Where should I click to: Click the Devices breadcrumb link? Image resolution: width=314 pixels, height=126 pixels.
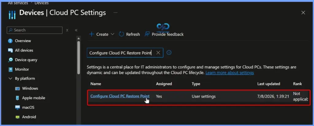42,3
